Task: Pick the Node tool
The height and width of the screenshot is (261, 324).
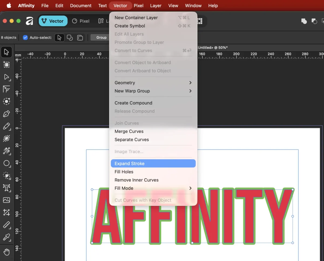Action: pos(6,77)
